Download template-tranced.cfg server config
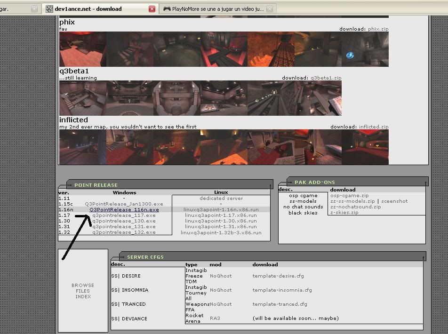 (x=280, y=304)
